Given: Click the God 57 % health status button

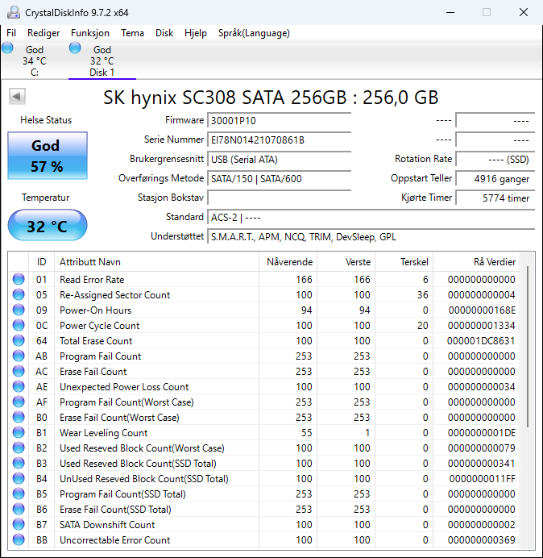Looking at the screenshot, I should (48, 156).
